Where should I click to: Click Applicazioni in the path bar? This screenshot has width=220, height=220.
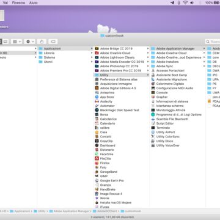(x=20, y=211)
